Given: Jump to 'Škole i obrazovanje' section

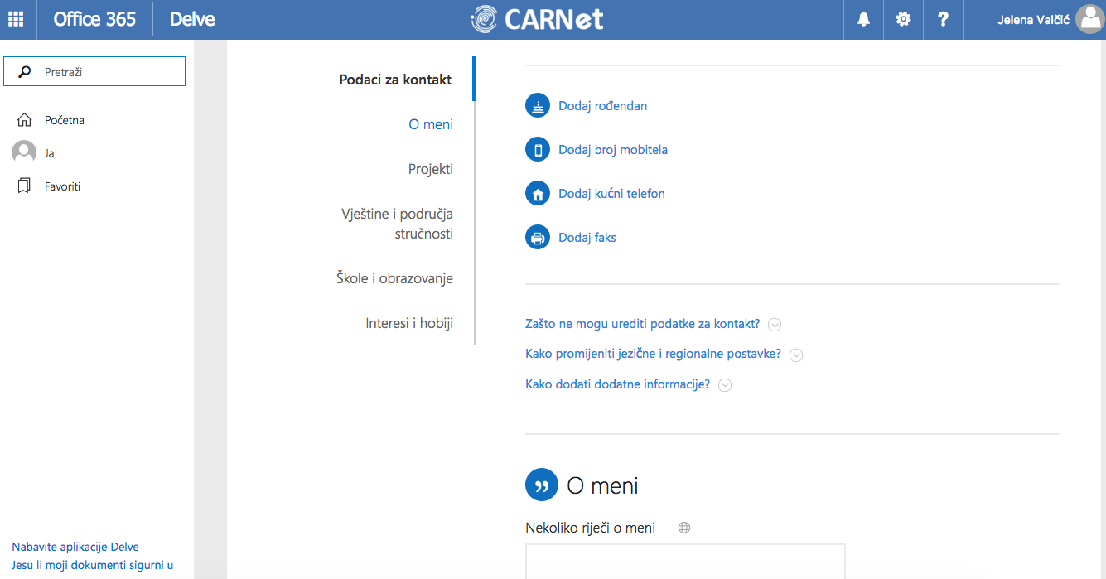Looking at the screenshot, I should (x=394, y=278).
